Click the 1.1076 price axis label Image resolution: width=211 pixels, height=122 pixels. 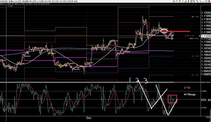tap(206, 48)
